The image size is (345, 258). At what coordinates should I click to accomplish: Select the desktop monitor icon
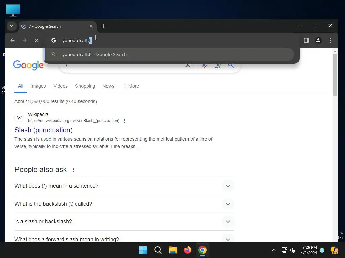point(13,10)
